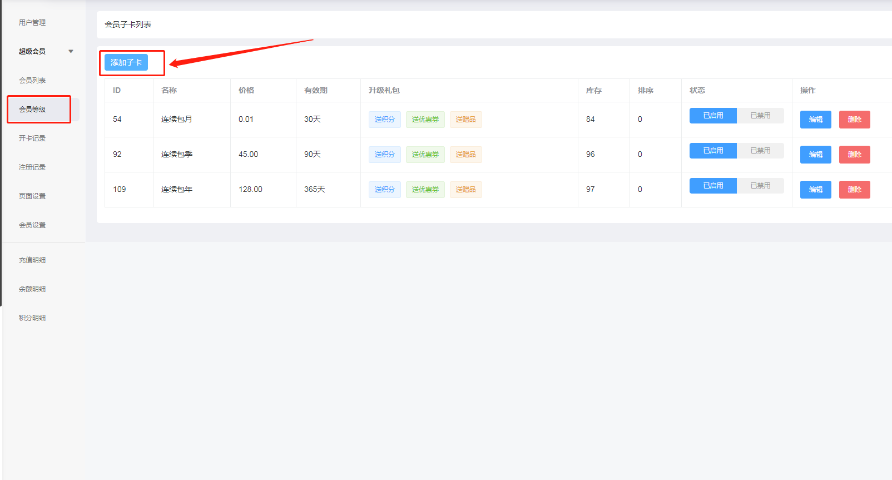The height and width of the screenshot is (480, 892).
Task: Set 连续包年 status to 已禁用
Action: [760, 186]
